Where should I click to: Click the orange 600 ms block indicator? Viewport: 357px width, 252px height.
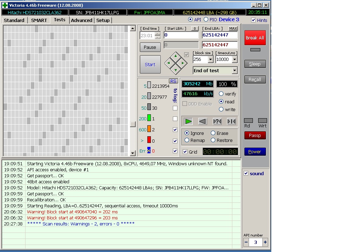click(149, 129)
